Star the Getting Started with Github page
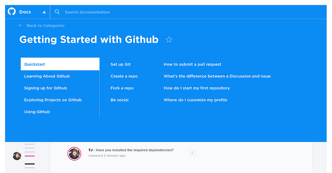 coord(169,40)
